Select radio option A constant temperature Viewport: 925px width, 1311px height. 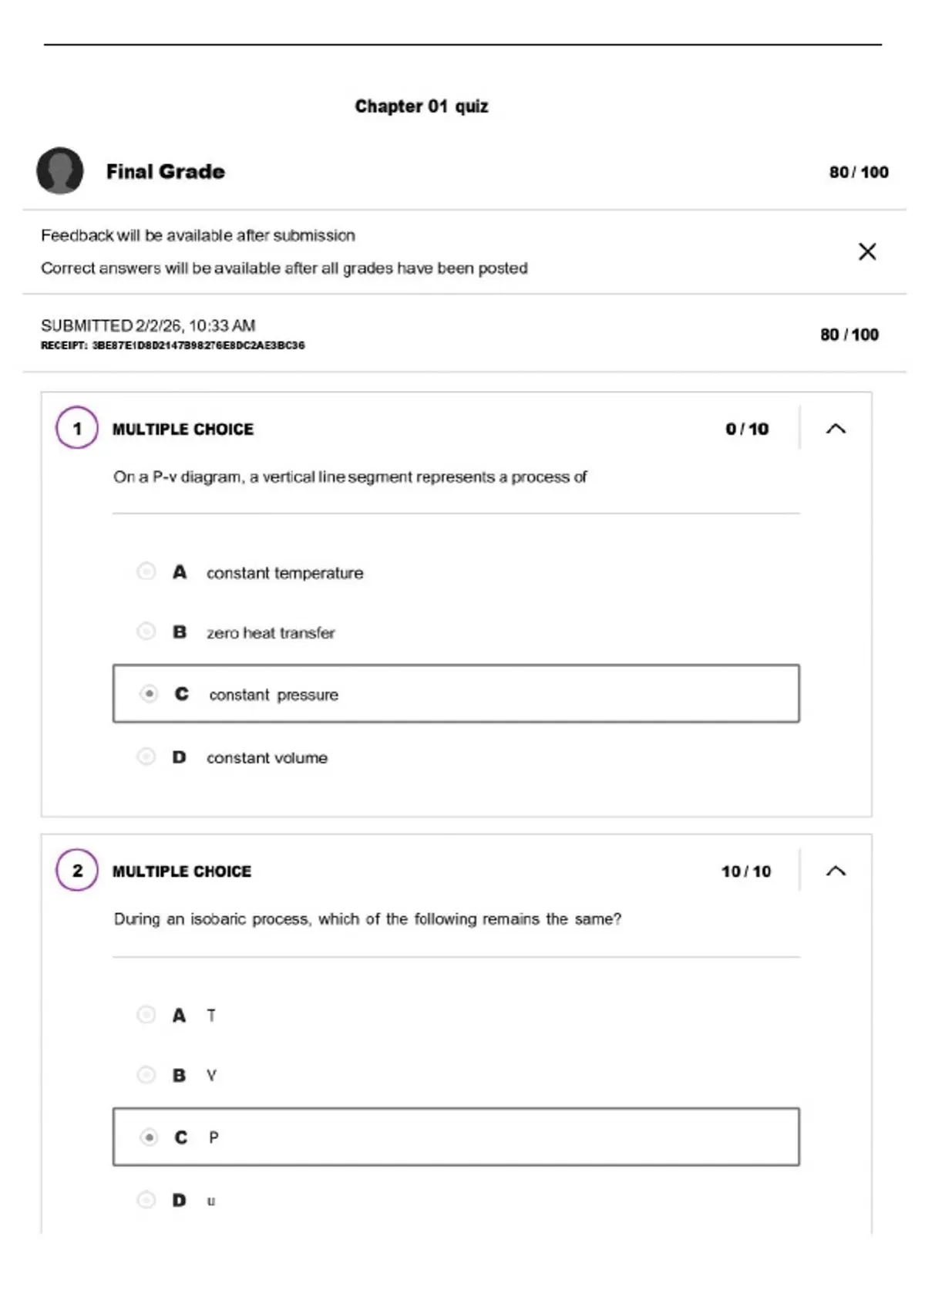pos(146,571)
